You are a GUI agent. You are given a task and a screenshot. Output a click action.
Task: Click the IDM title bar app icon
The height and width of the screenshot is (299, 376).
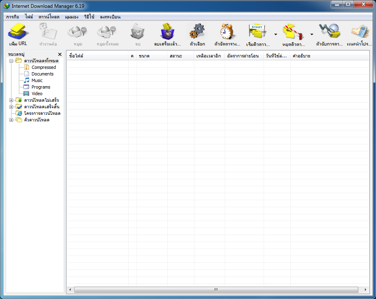[x=7, y=6]
